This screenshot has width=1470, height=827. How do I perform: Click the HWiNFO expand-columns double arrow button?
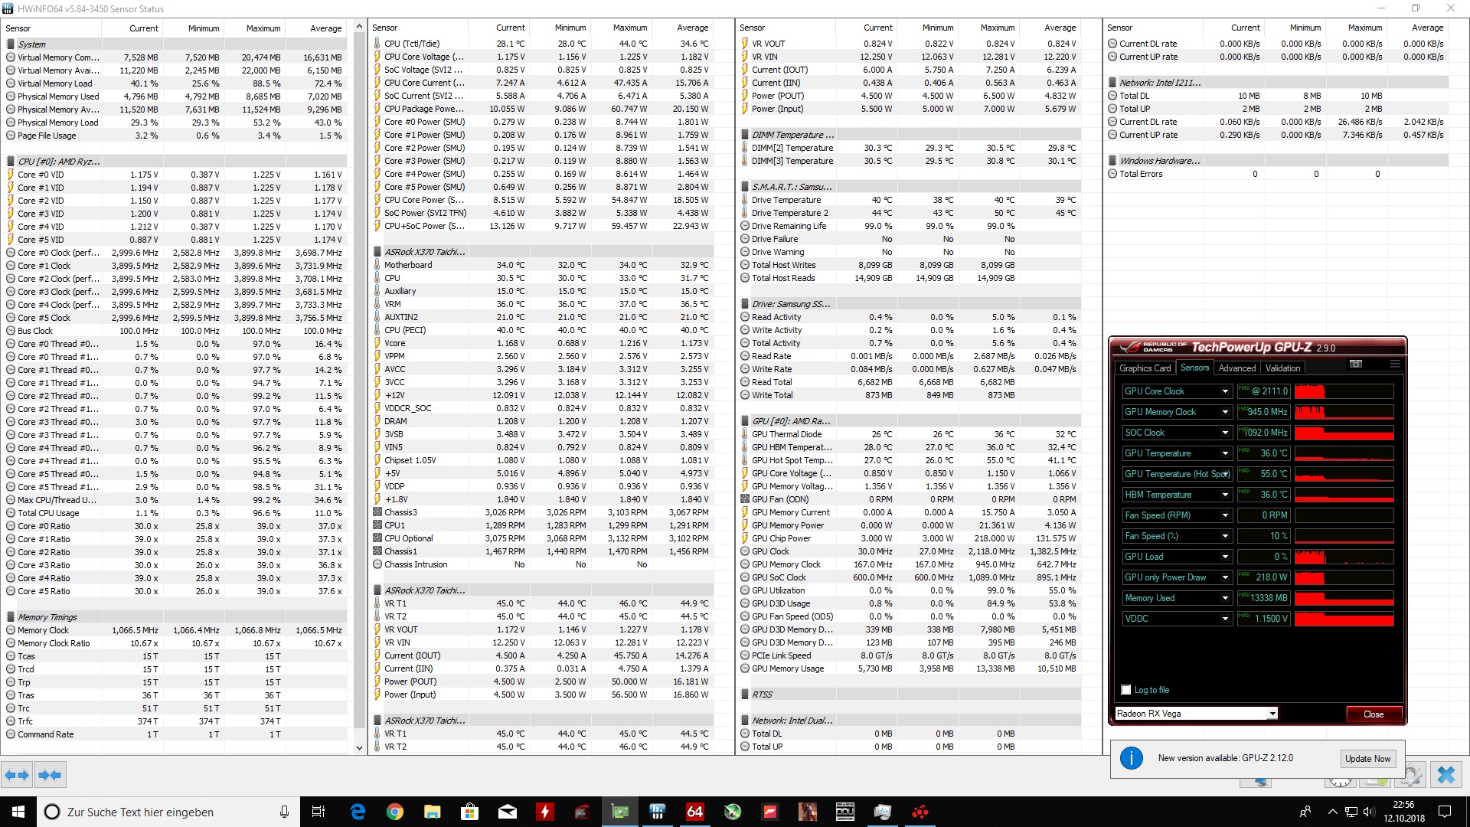click(x=17, y=775)
